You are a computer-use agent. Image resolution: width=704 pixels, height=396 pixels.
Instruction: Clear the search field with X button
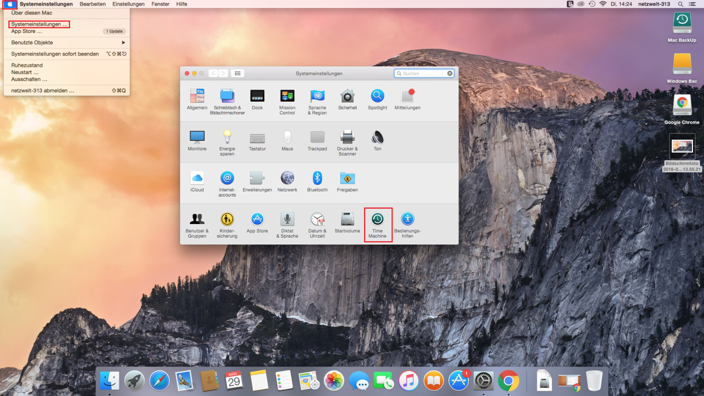450,73
